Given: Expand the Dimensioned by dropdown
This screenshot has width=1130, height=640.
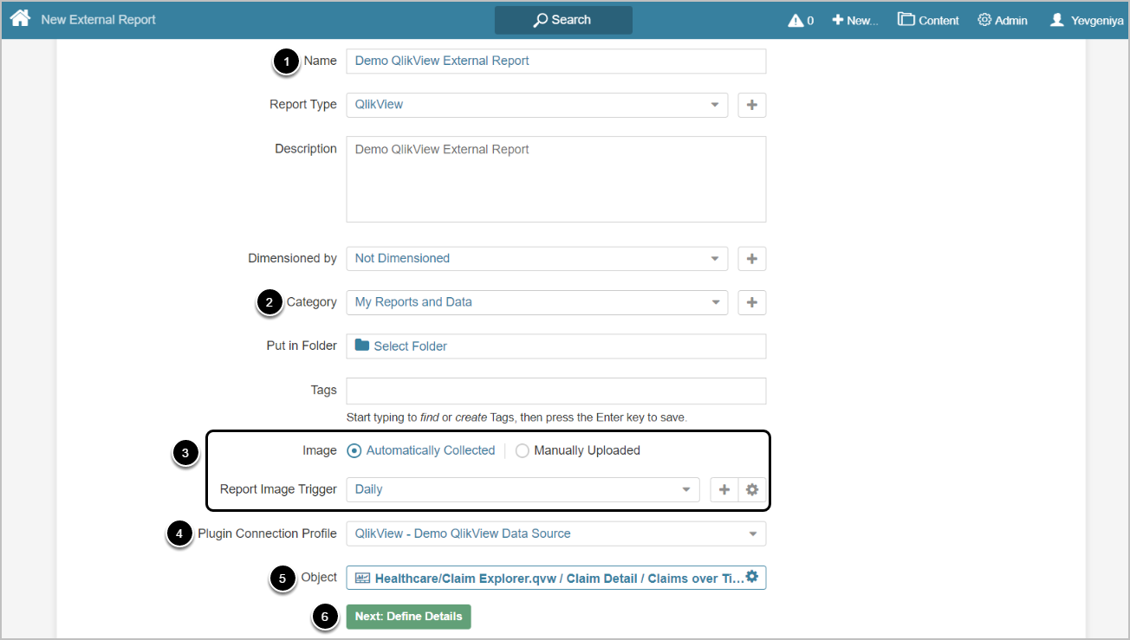Looking at the screenshot, I should [536, 258].
